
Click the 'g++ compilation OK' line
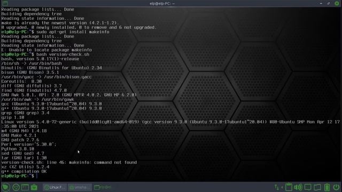pyautogui.click(x=24, y=171)
